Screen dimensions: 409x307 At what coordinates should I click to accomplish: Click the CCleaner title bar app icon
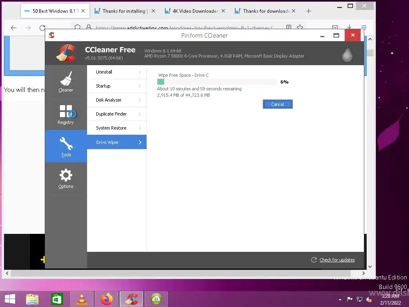[x=52, y=35]
